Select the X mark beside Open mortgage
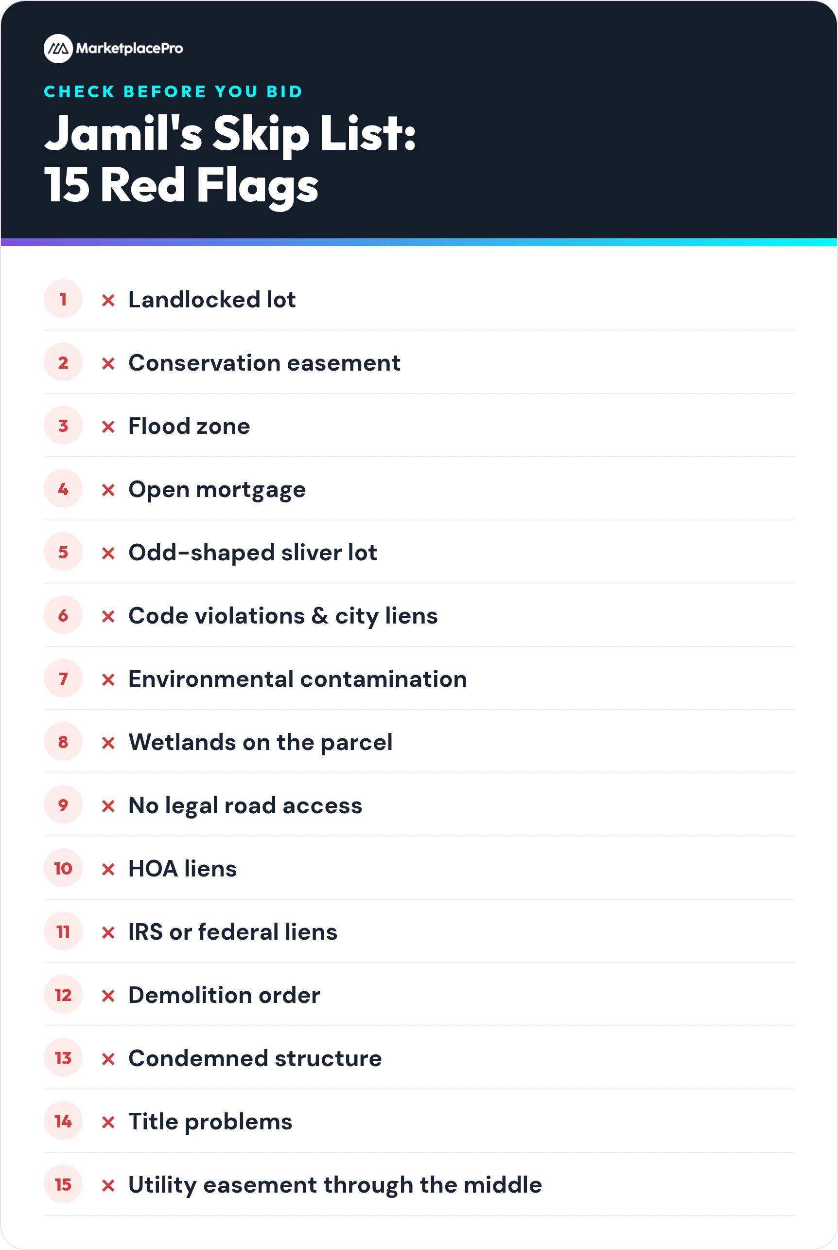The image size is (838, 1250). coord(108,490)
